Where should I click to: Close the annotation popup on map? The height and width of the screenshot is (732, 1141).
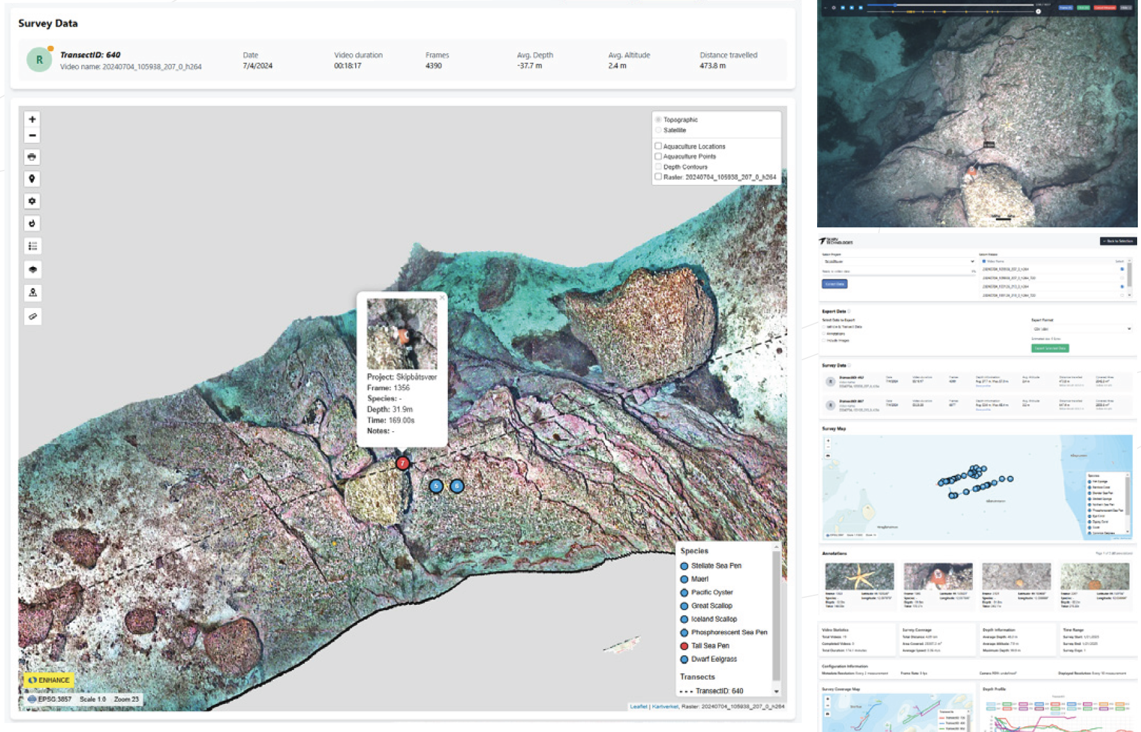441,298
